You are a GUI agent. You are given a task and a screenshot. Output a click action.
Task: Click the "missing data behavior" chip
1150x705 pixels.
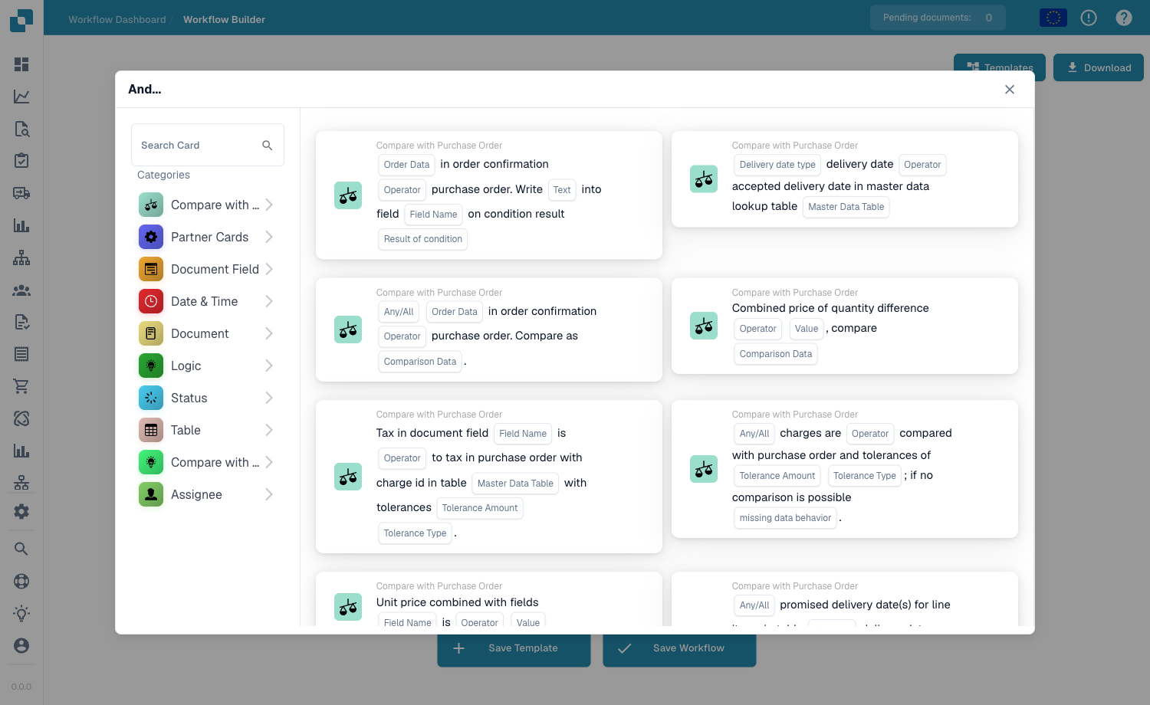click(x=785, y=518)
